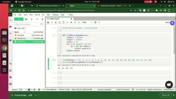Save the notebook with the save icon
This screenshot has width=176, height=99.
coord(48,23)
